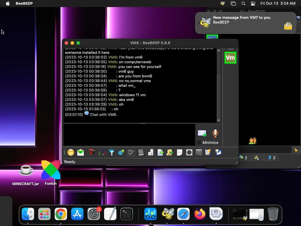Open Safari from the Dock
The width and height of the screenshot is (301, 226).
pos(183,214)
